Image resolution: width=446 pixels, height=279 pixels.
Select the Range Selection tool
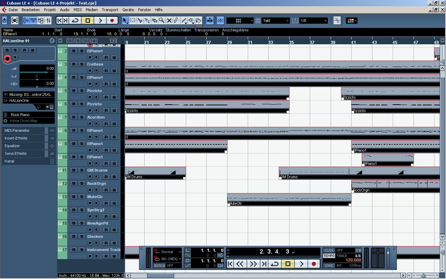[133, 21]
